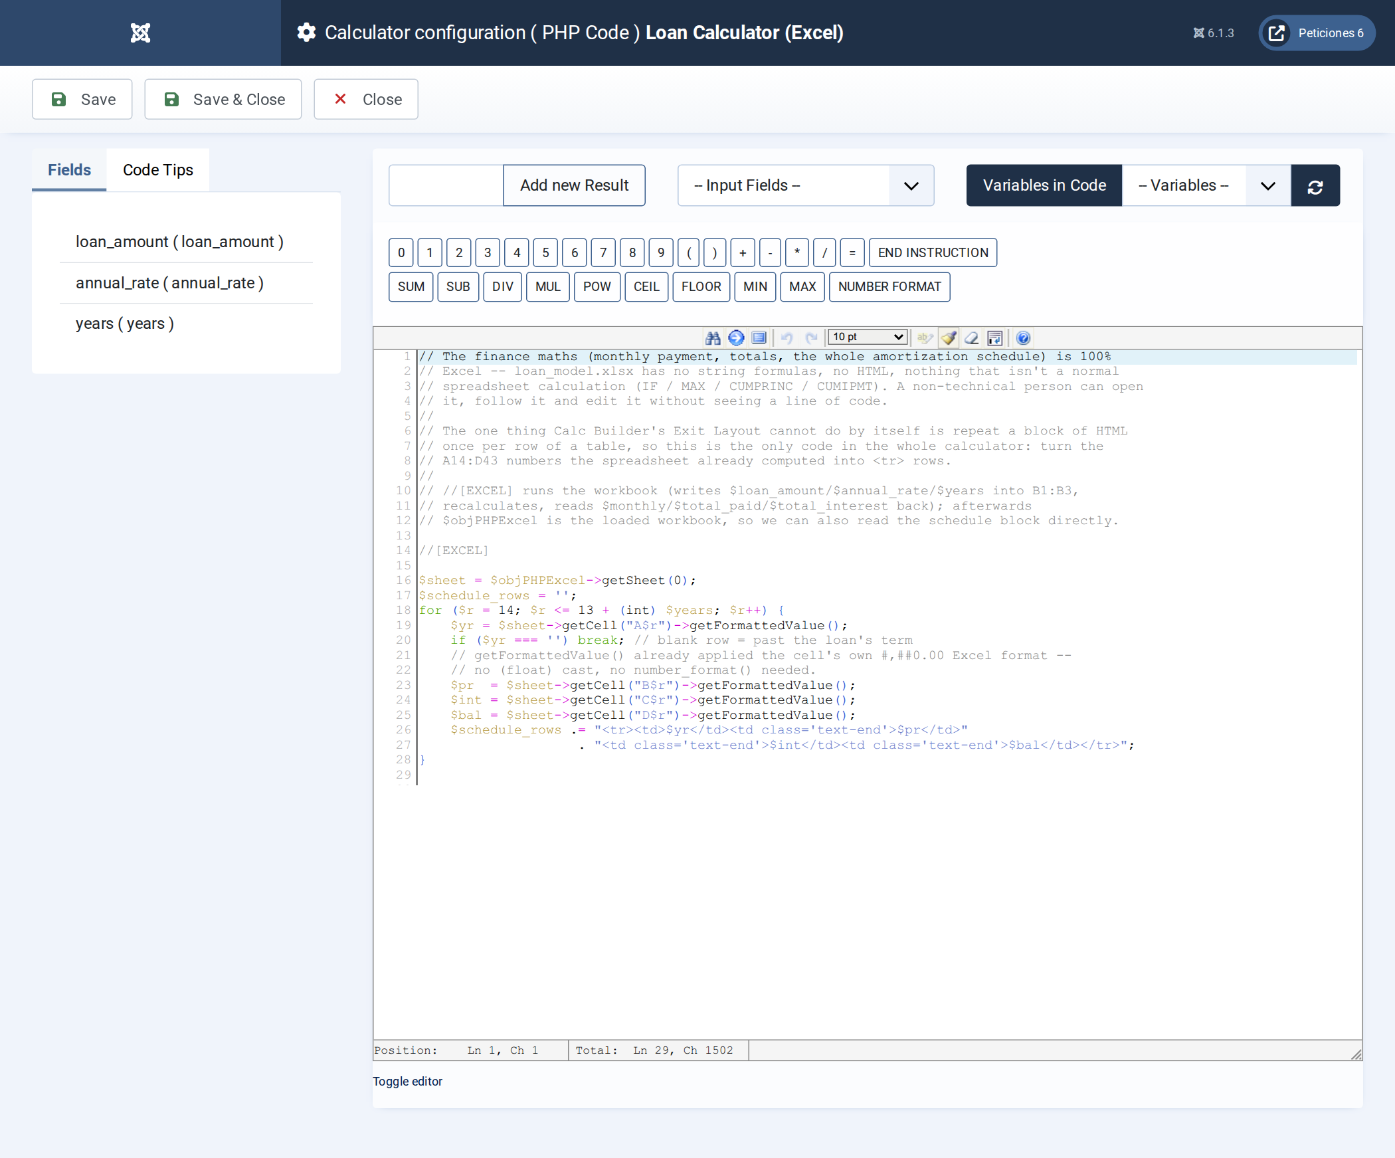1395x1158 pixels.
Task: Click the Save & Close button
Action: pyautogui.click(x=223, y=100)
